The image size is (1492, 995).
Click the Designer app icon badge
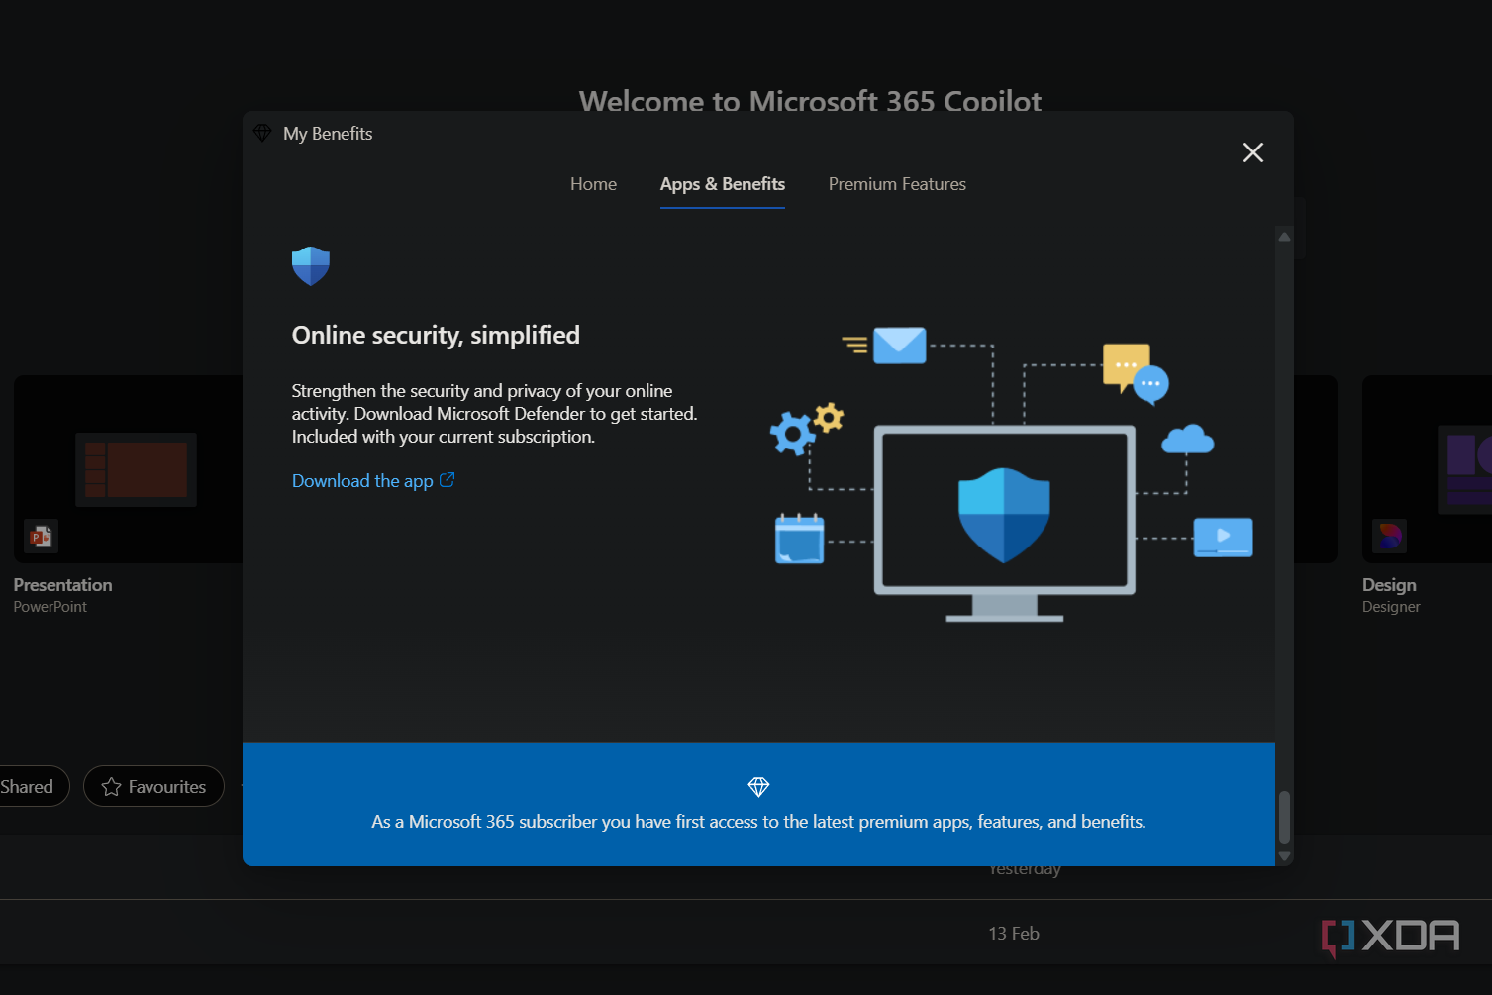click(x=1390, y=536)
